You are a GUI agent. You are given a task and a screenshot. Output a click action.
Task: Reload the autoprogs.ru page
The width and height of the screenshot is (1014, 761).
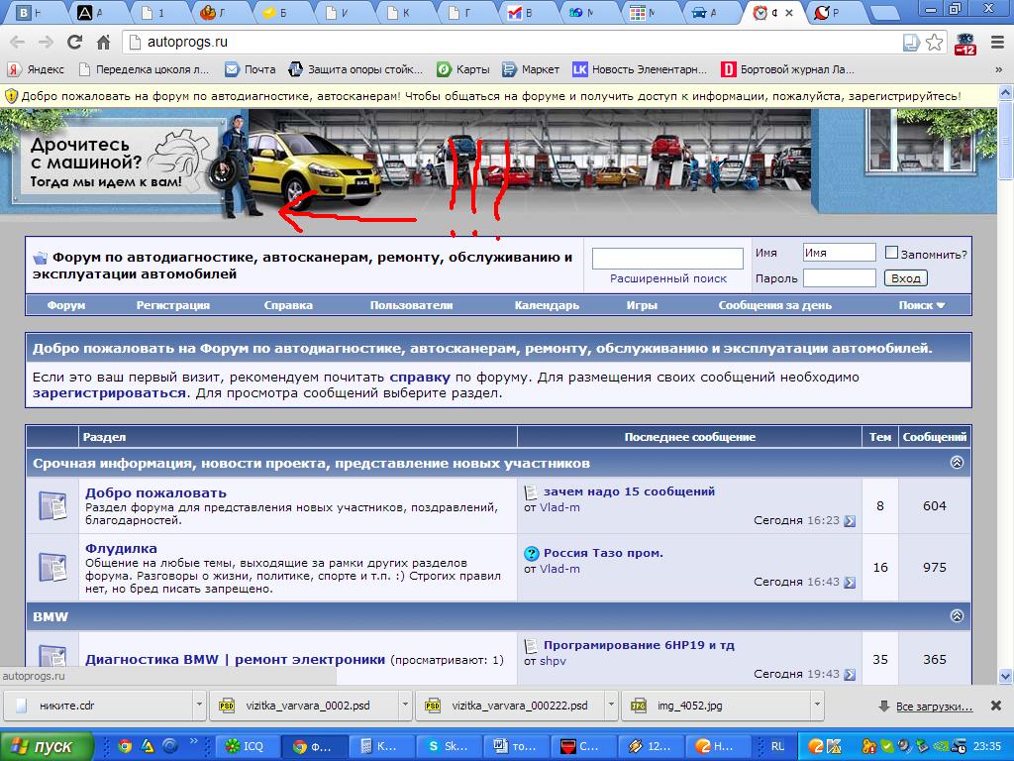(x=74, y=43)
